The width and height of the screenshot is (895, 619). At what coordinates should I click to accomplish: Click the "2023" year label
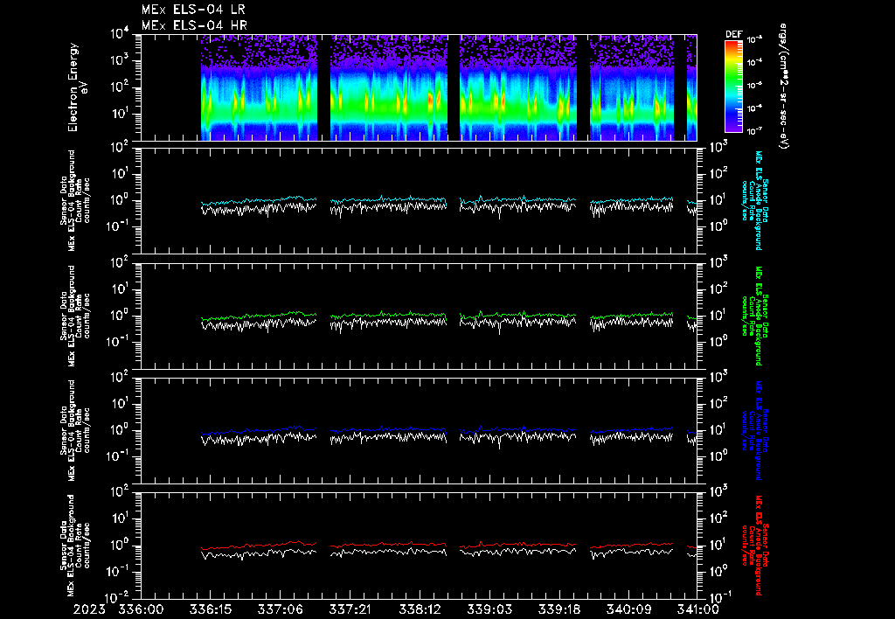point(90,609)
